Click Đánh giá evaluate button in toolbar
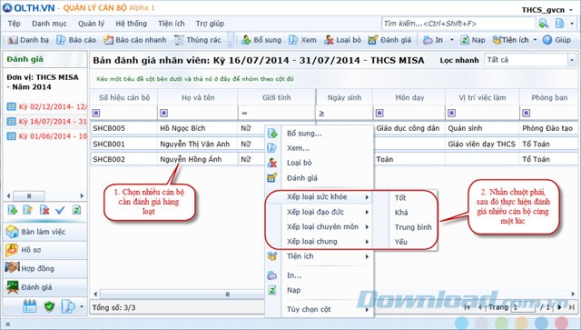 click(x=389, y=40)
